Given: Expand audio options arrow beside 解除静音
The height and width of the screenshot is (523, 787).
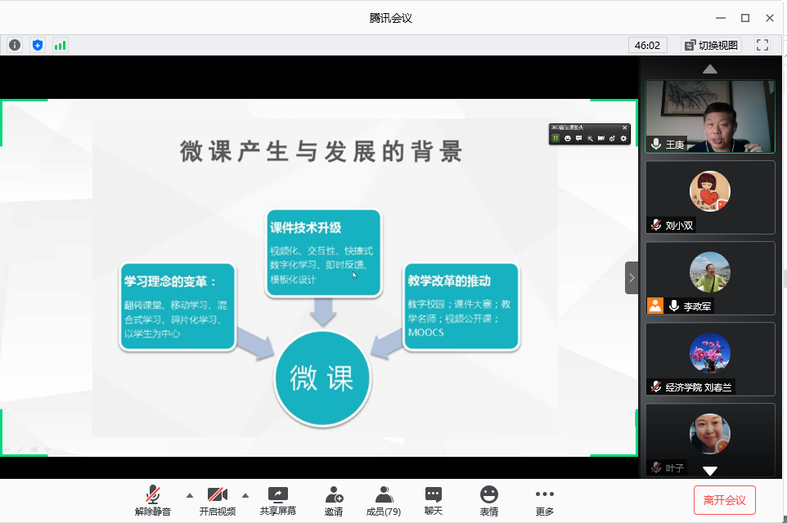Looking at the screenshot, I should [190, 495].
